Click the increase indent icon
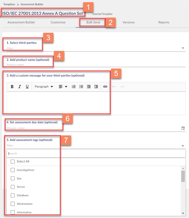This screenshot has height=218, width=189. tap(96, 87)
